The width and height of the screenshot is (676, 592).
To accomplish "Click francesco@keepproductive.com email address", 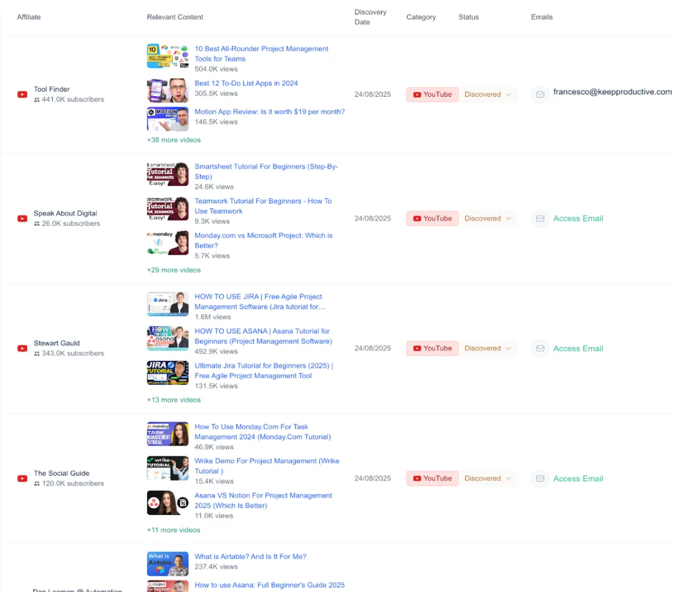I will tap(613, 92).
